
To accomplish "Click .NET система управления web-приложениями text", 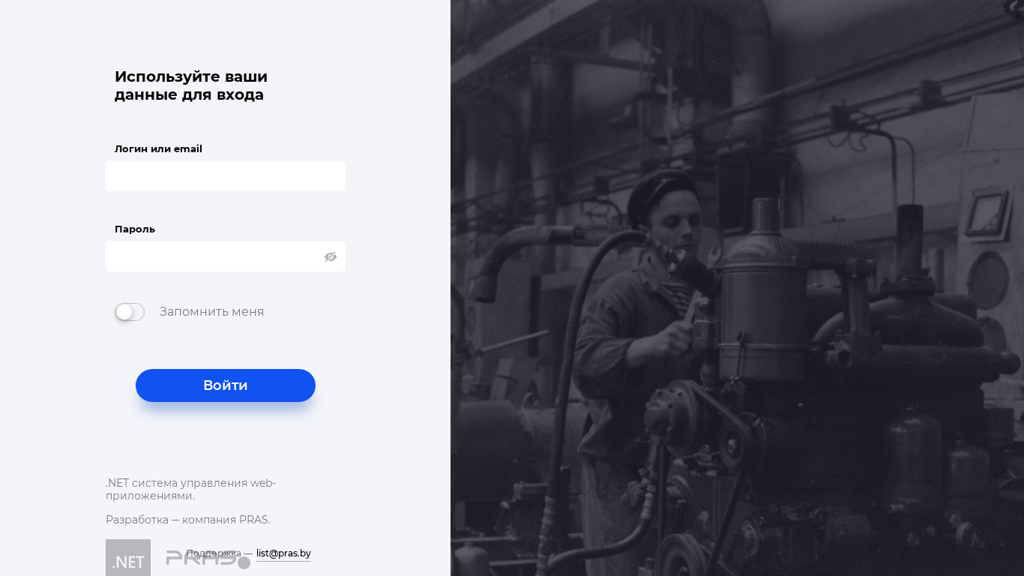I will (x=191, y=489).
